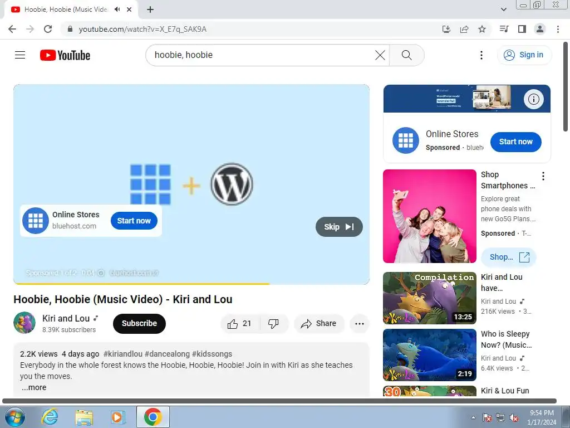The width and height of the screenshot is (570, 428).
Task: Share the video
Action: click(x=319, y=323)
